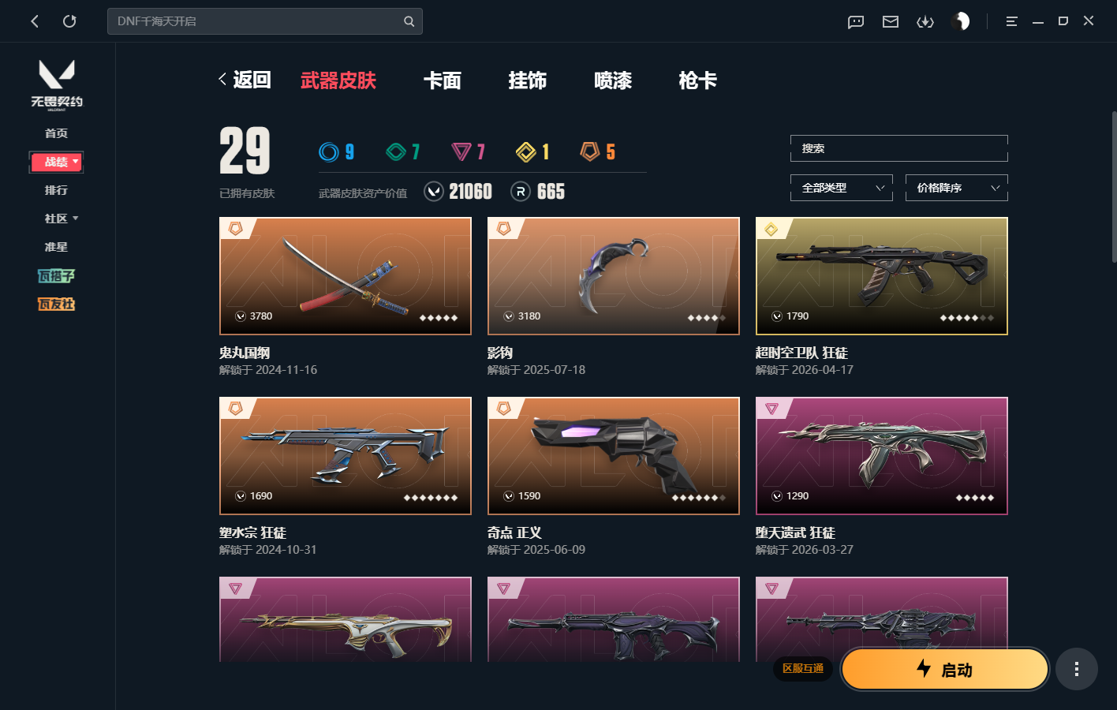Switch to the 卡面 tab
Image resolution: width=1117 pixels, height=710 pixels.
pos(443,80)
